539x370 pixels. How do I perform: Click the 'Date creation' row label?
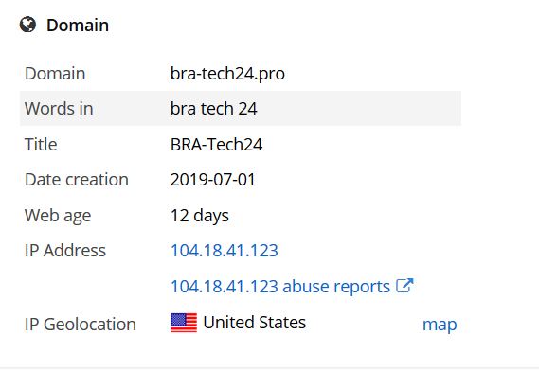pyautogui.click(x=77, y=180)
